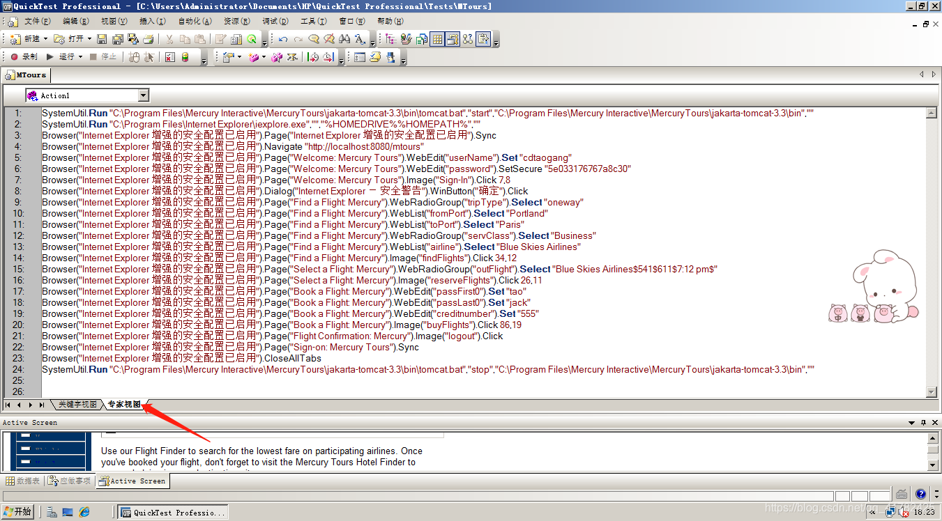The image size is (942, 521).
Task: Open the 调试 (Debug) menu
Action: pos(275,22)
